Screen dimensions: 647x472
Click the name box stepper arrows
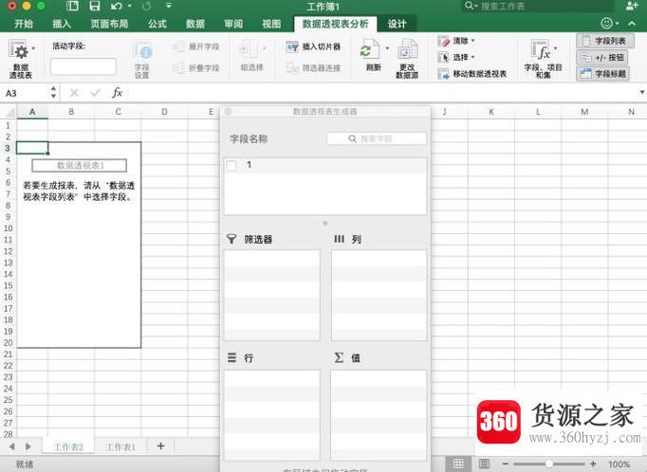[54, 92]
